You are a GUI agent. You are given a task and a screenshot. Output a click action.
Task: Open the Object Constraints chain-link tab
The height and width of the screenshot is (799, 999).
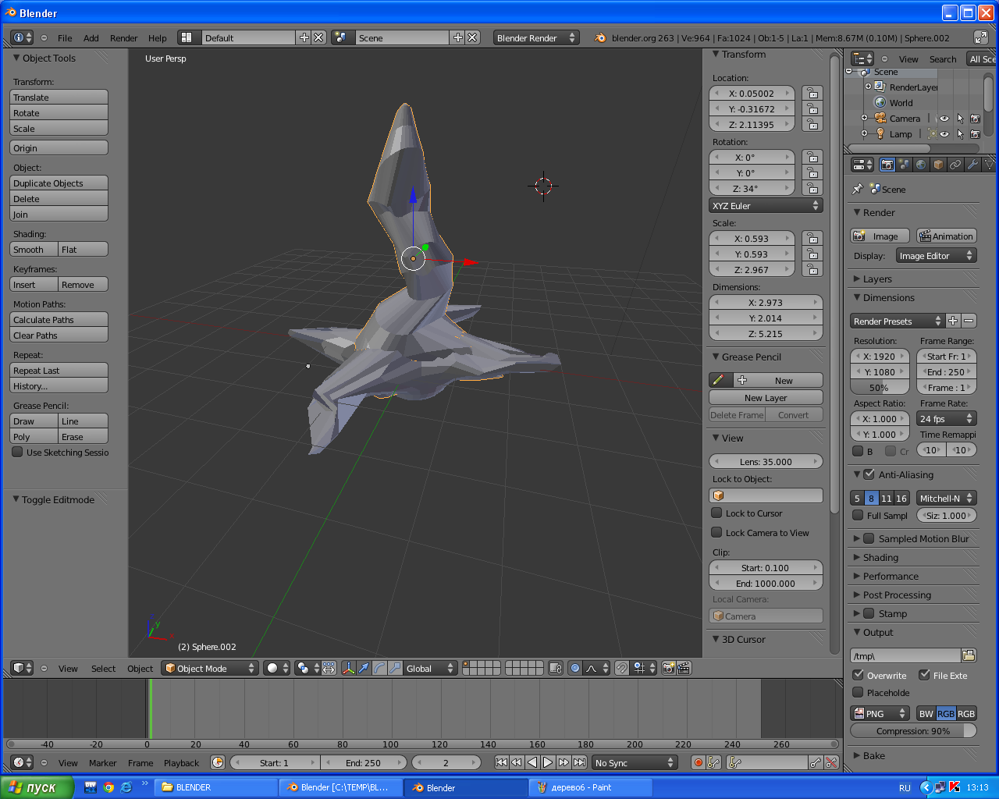[x=955, y=165]
